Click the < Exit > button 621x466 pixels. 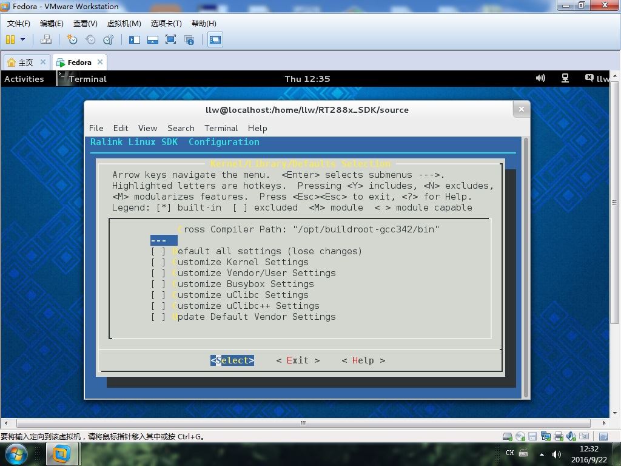point(298,360)
